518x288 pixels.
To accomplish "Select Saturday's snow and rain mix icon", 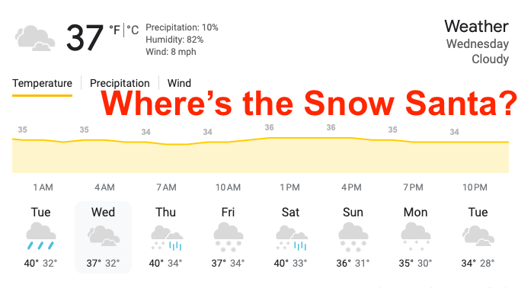I will [x=291, y=238].
